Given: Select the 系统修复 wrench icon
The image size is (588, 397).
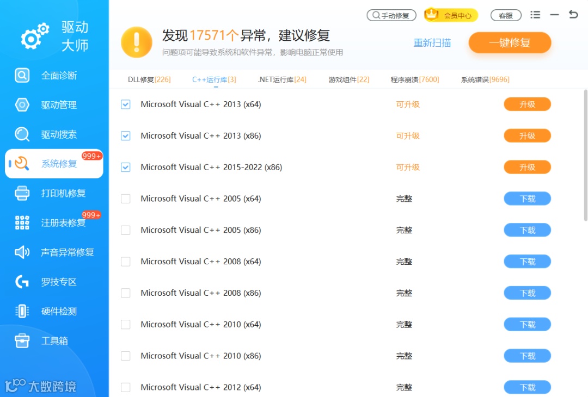Looking at the screenshot, I should [x=22, y=163].
